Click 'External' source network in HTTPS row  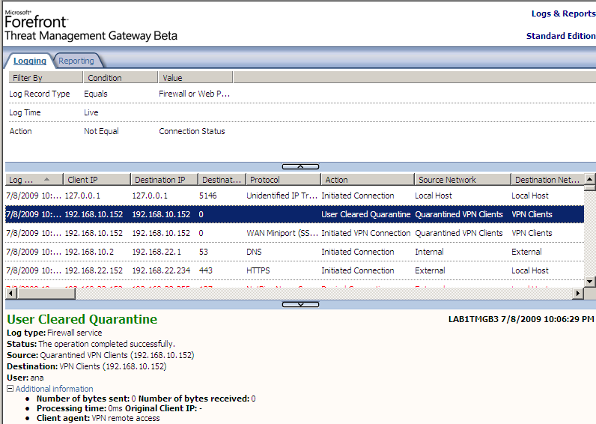click(430, 270)
